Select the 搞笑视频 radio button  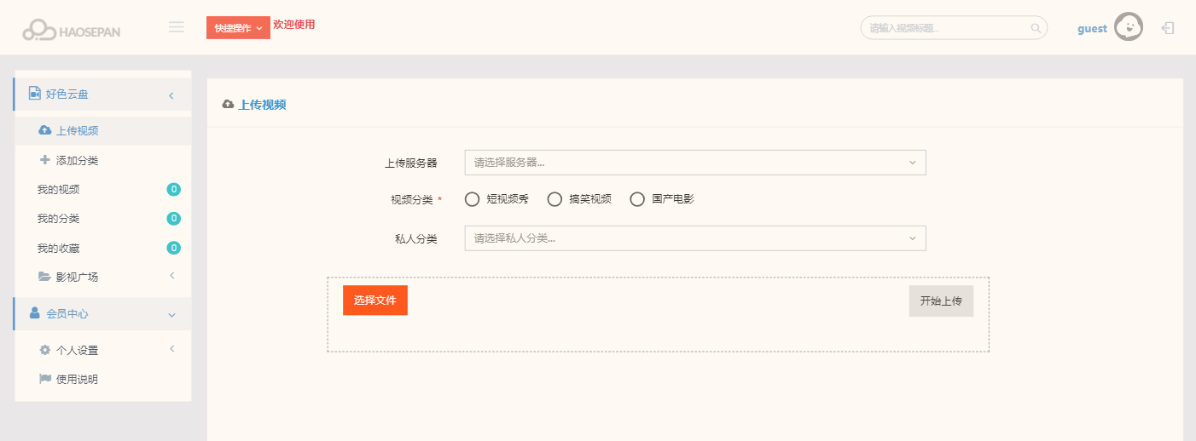pos(554,199)
